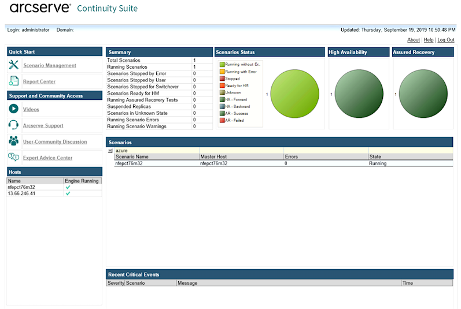The width and height of the screenshot is (461, 309).
Task: Click the Scenarios Ready for HM row
Action: (159, 94)
